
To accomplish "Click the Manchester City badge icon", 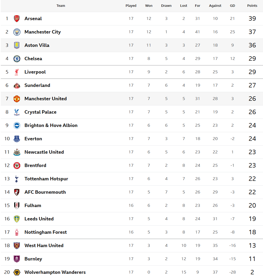I will pos(17,32).
